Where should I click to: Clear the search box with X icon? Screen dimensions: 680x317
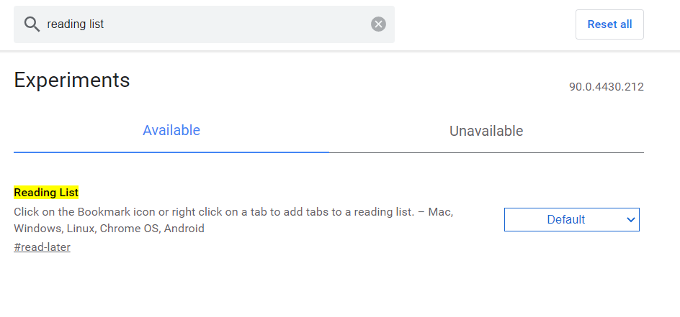tap(378, 24)
